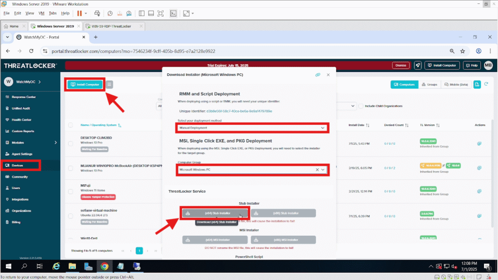Click the export report icon near Mobile tab
Screen dimensions: 498x280
[x=477, y=85]
